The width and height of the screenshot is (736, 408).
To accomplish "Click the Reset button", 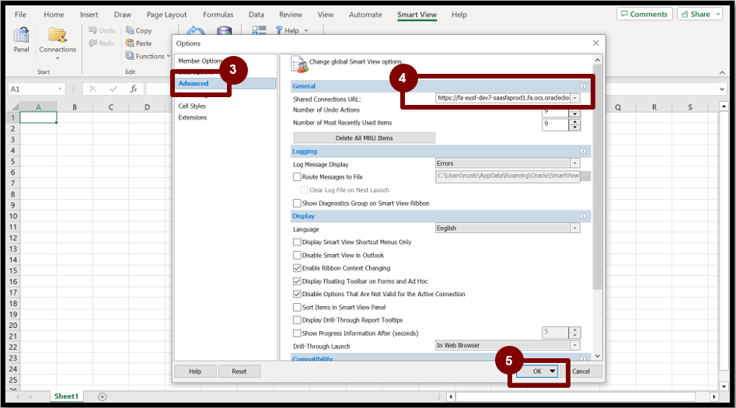I will pos(239,371).
